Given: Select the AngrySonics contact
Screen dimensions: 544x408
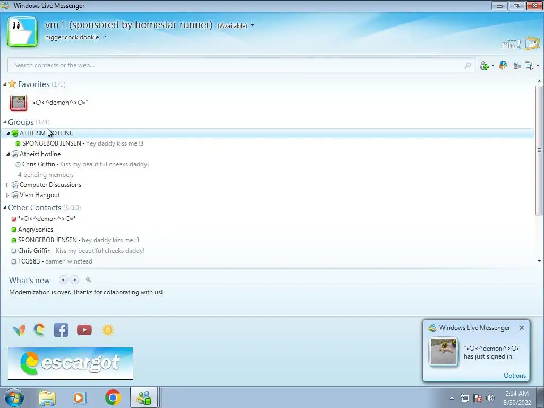Looking at the screenshot, I should click(x=33, y=229).
